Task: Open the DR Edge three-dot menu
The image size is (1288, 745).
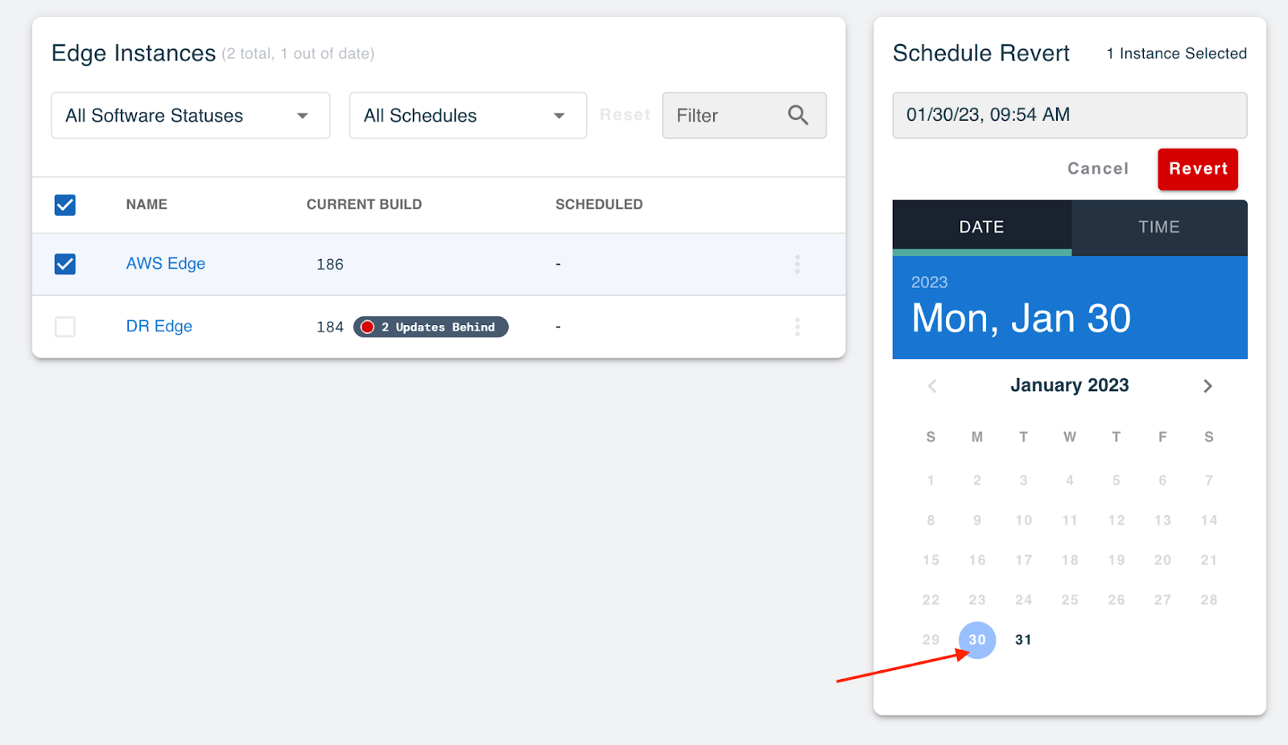Action: (x=797, y=327)
